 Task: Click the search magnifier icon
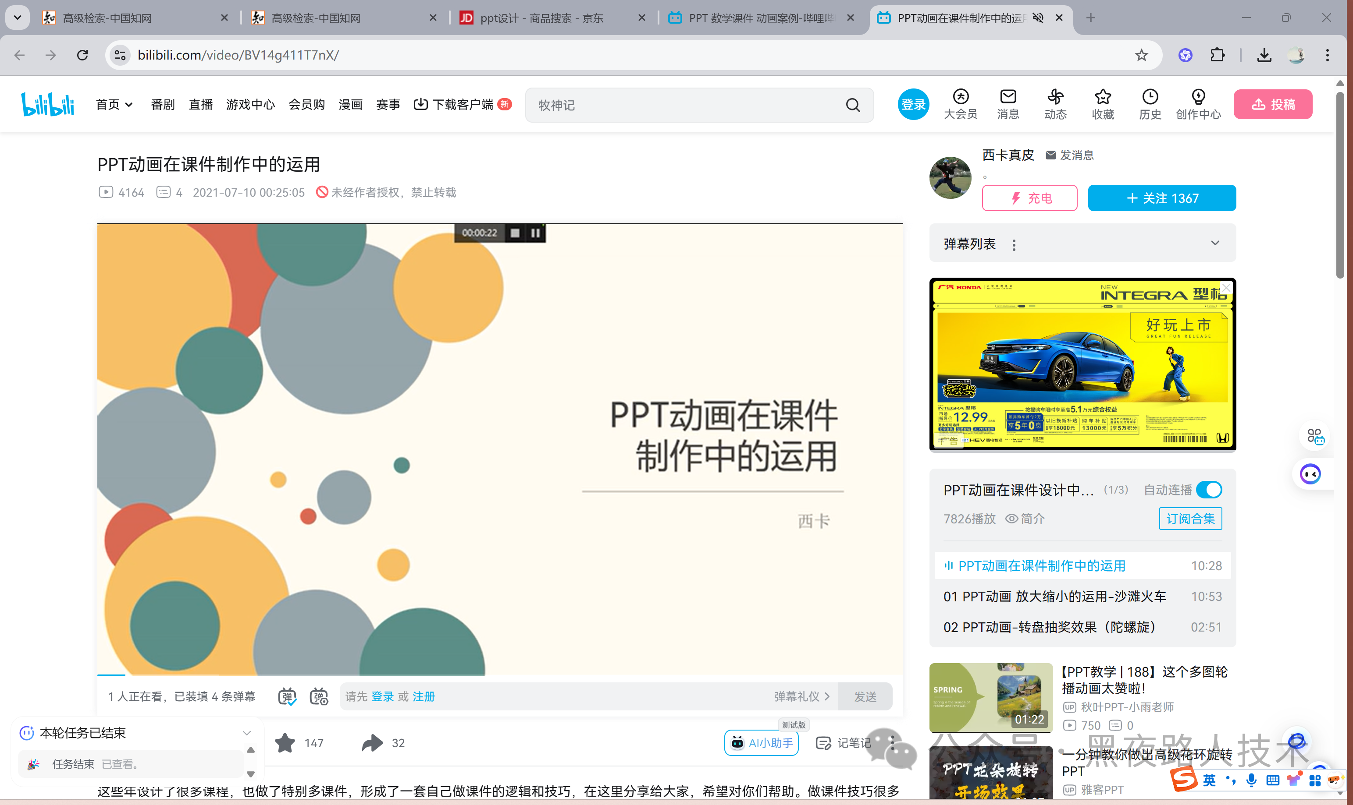(x=853, y=105)
